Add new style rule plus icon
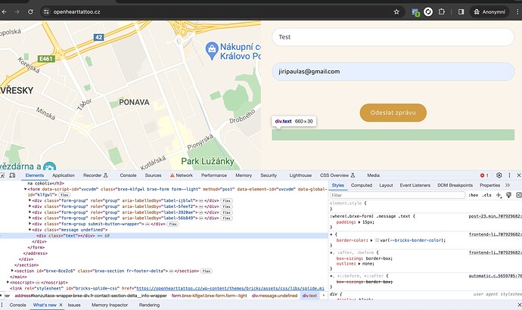The height and width of the screenshot is (310, 522). pyautogui.click(x=499, y=195)
